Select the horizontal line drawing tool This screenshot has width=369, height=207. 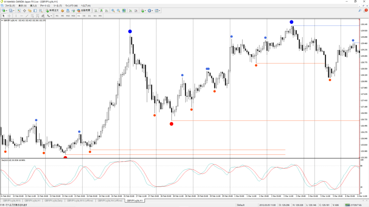point(22,16)
